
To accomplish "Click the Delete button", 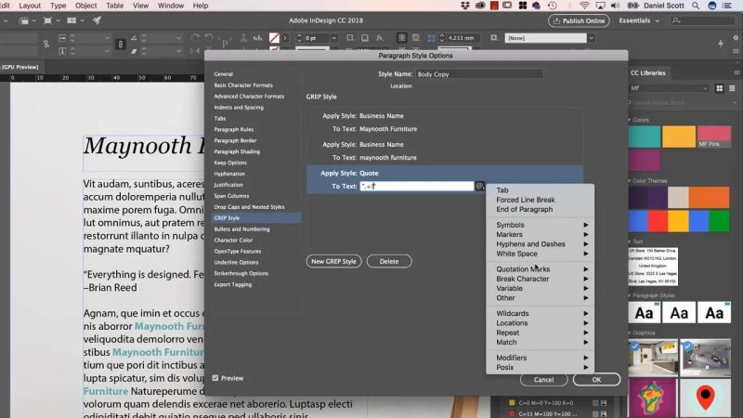I will pyautogui.click(x=389, y=261).
